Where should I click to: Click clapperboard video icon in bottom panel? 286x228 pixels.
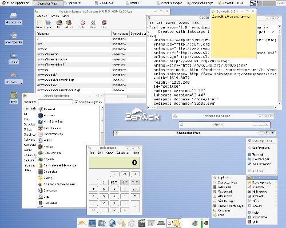click(141, 223)
